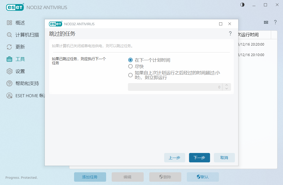
Task: Click the dialog help question mark
Action: 230,34
